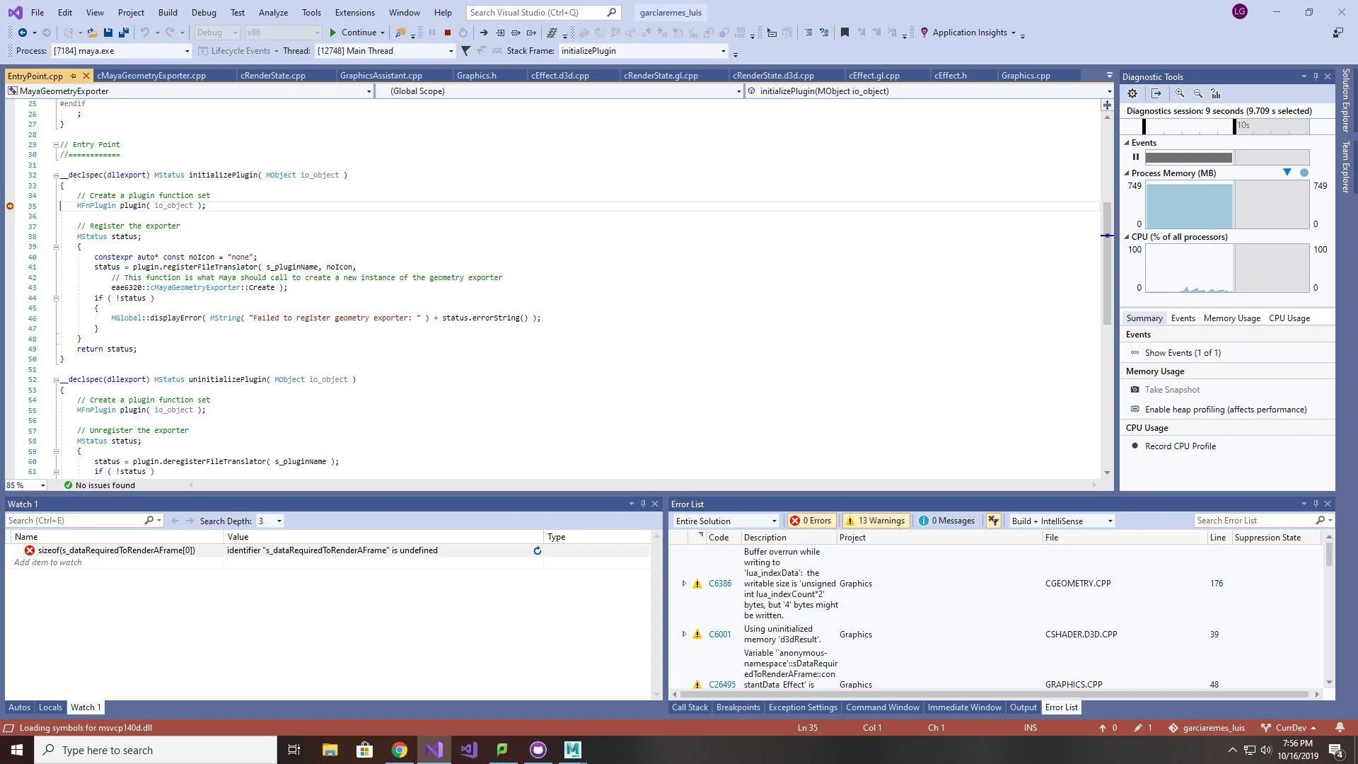The height and width of the screenshot is (764, 1358).
Task: Click Diagnostic Tools Zoom In icon
Action: [x=1180, y=93]
